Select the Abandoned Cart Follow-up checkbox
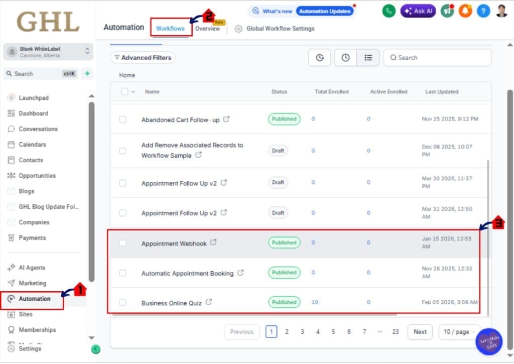514x364 pixels. point(123,119)
